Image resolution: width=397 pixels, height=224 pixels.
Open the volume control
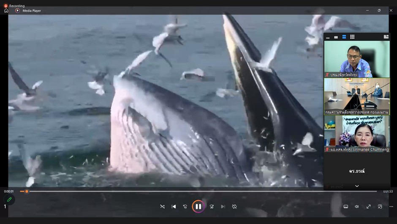357,207
